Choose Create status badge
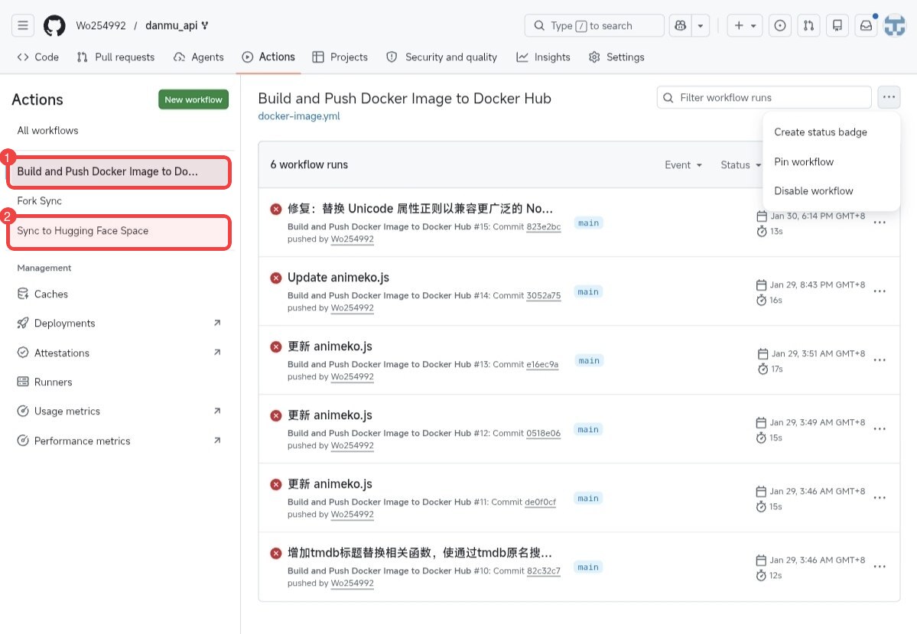This screenshot has height=634, width=917. click(x=821, y=132)
